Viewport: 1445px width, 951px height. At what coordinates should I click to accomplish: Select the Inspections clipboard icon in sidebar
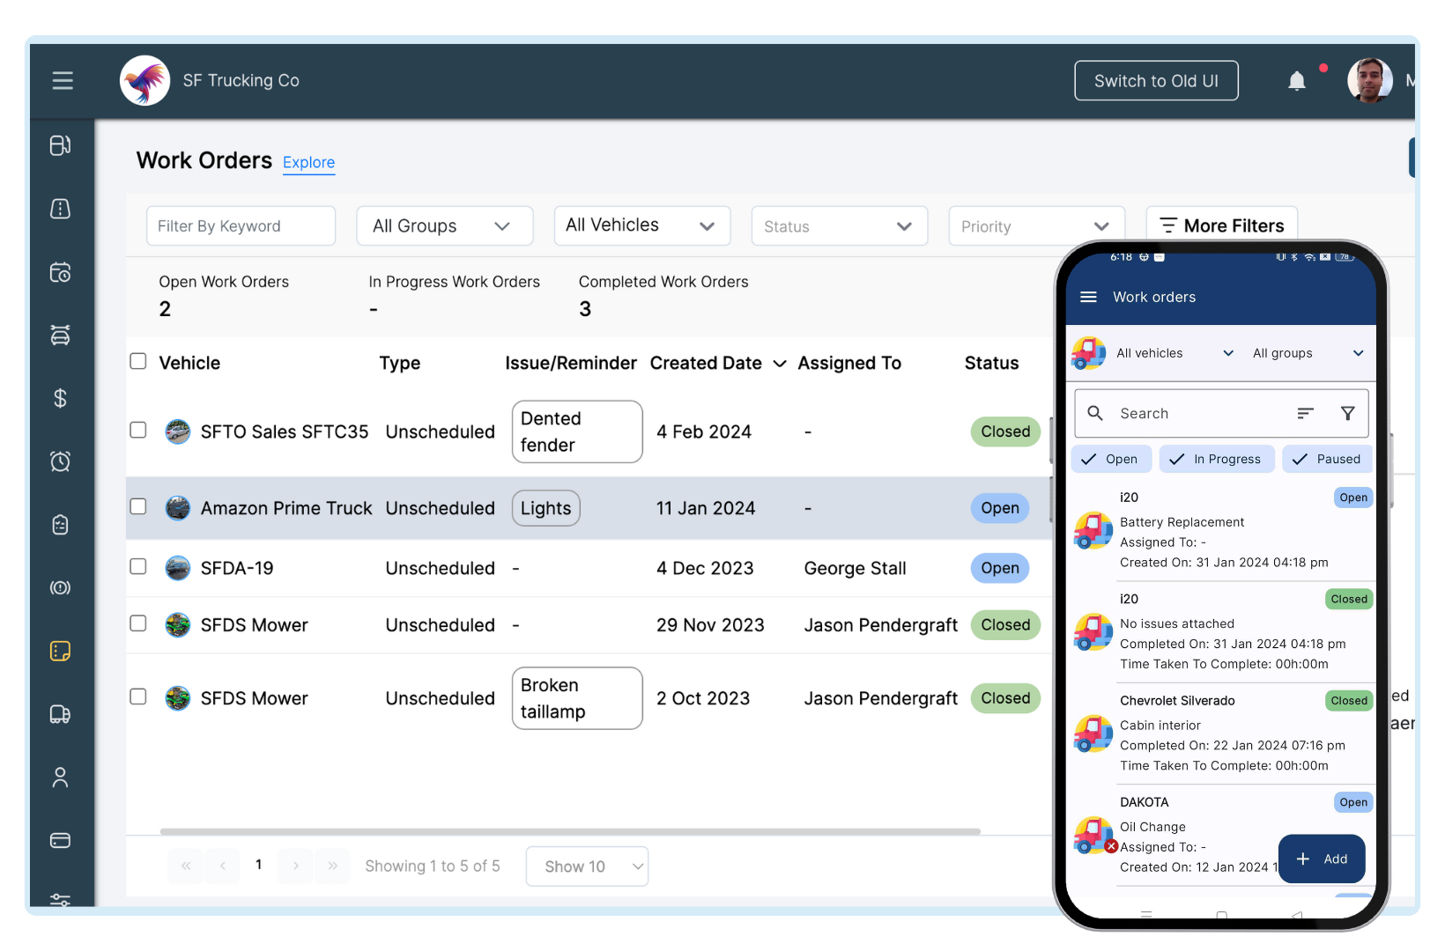60,524
